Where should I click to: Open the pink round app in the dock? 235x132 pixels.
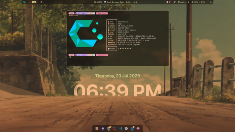138,128
